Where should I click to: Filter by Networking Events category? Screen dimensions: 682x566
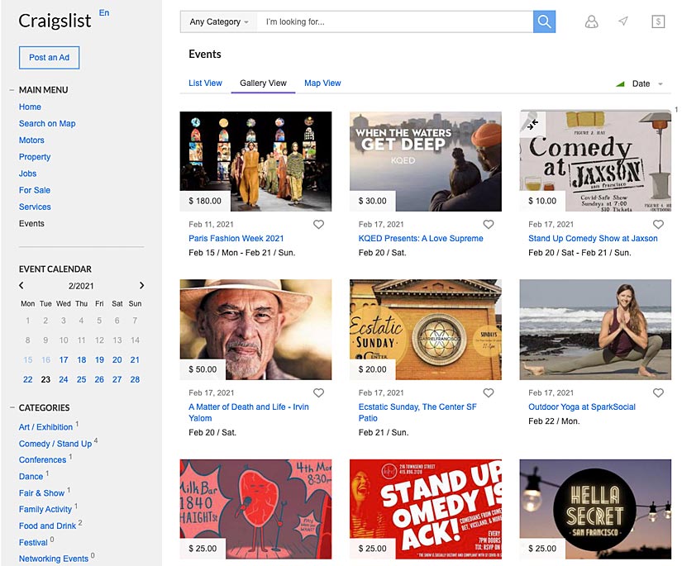click(x=54, y=559)
